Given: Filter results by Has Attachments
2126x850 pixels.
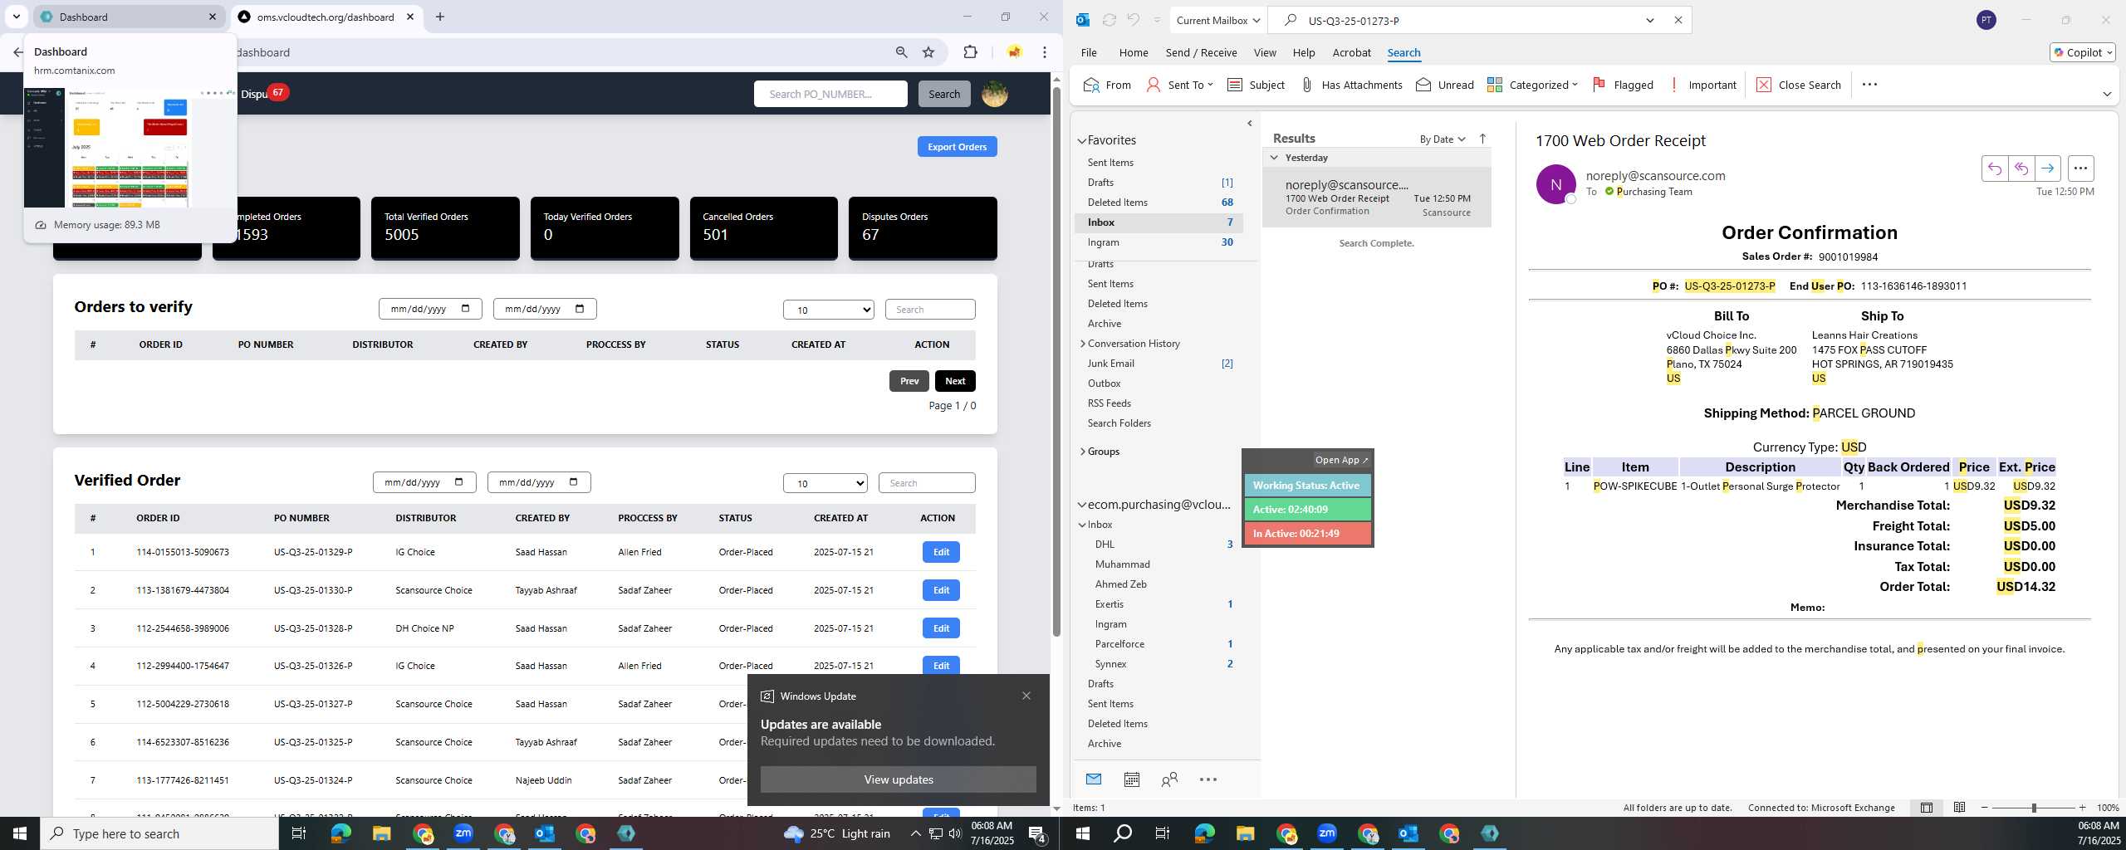Looking at the screenshot, I should (x=1351, y=85).
